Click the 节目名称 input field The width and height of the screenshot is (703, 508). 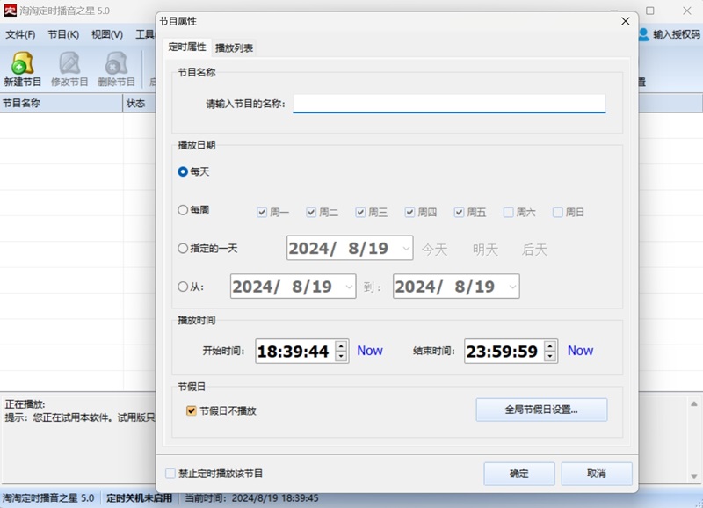pyautogui.click(x=449, y=104)
